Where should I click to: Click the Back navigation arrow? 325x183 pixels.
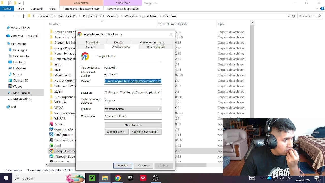(x=5, y=16)
